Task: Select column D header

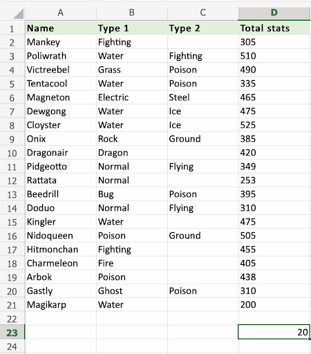Action: click(x=274, y=12)
